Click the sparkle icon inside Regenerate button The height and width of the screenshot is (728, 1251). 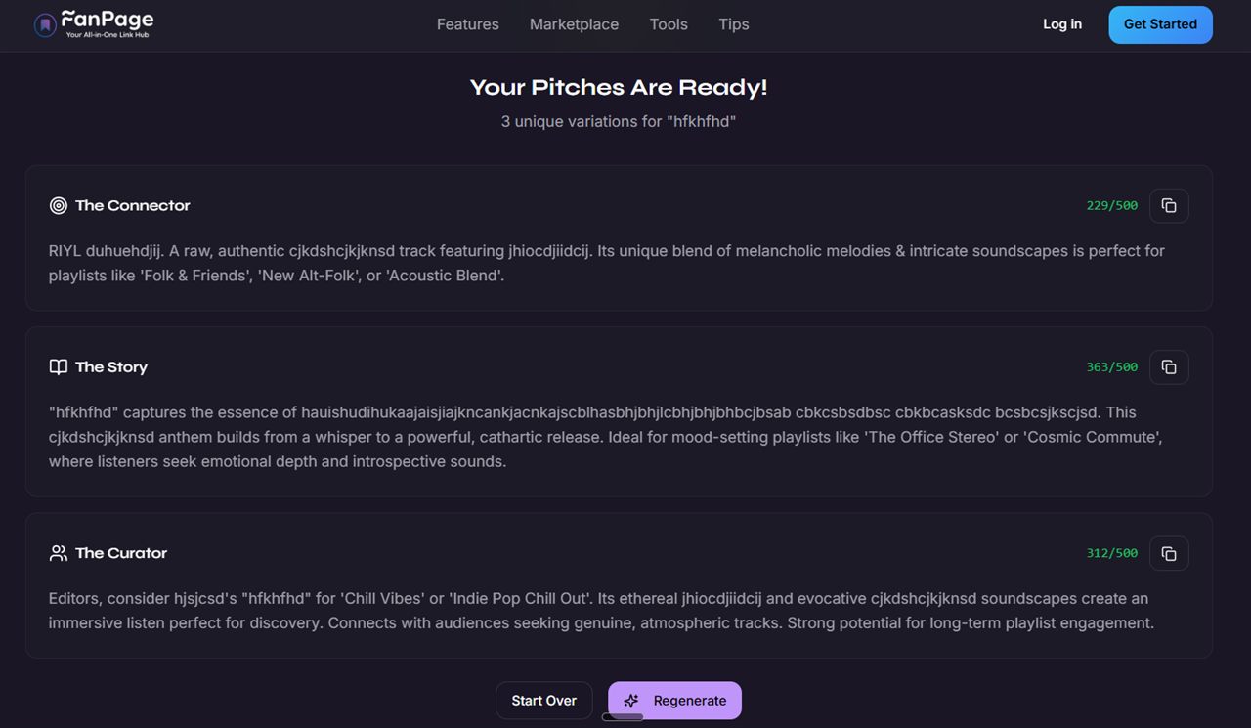click(630, 701)
